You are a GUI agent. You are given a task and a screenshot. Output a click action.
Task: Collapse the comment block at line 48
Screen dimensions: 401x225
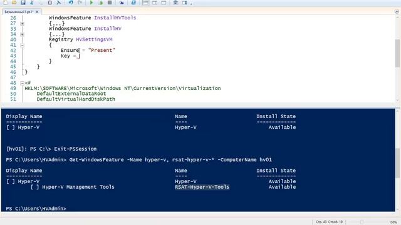pyautogui.click(x=23, y=83)
